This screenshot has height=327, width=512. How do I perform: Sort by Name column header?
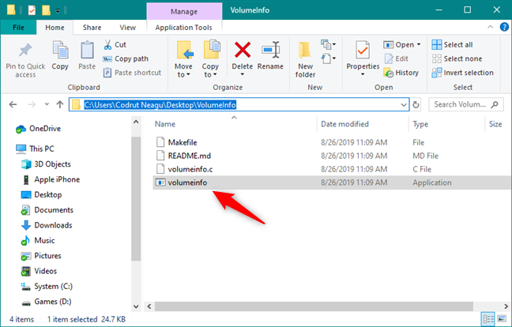(x=165, y=124)
